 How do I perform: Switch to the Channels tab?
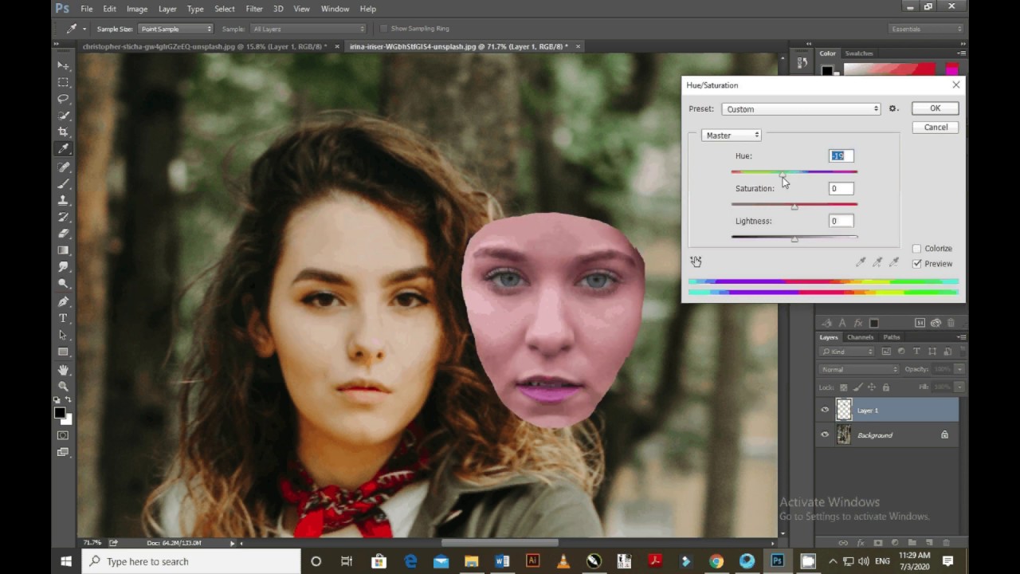pos(860,337)
